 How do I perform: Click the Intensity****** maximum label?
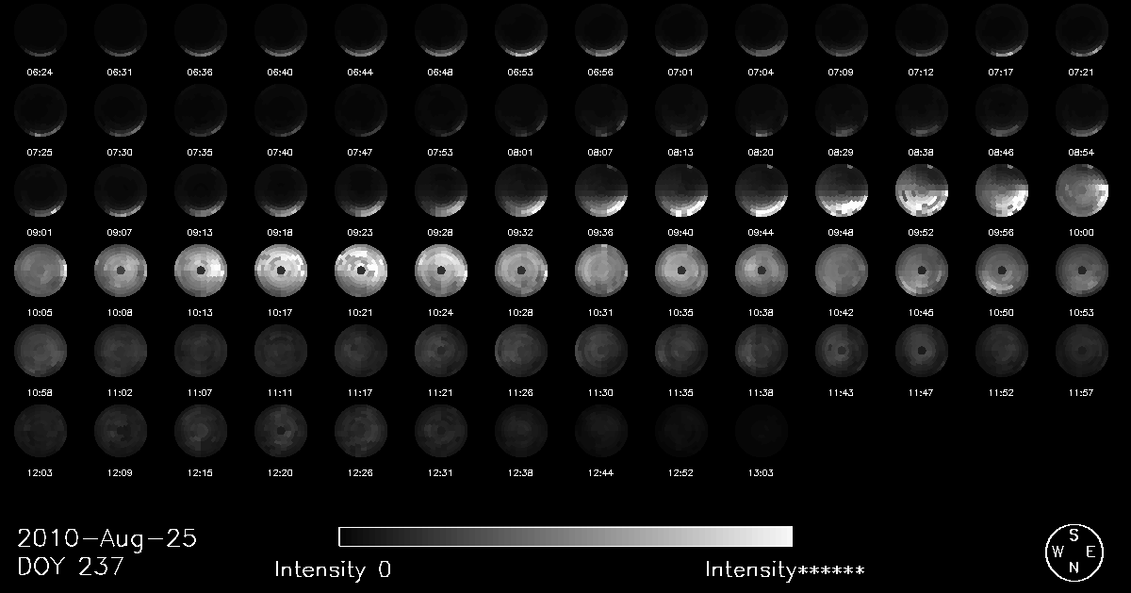point(785,569)
